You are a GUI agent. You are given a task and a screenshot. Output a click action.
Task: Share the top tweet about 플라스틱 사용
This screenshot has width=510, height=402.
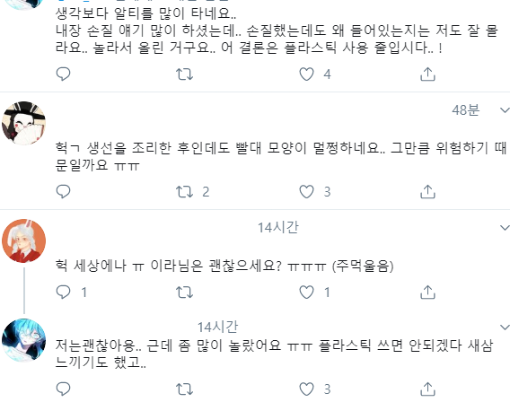427,74
